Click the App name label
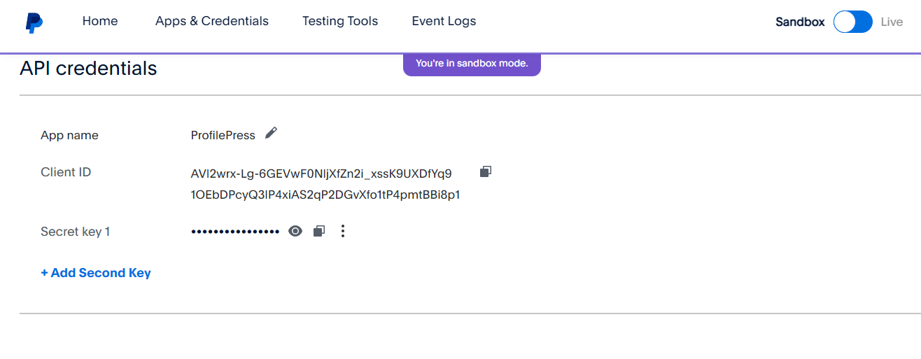921x359 pixels. pyautogui.click(x=69, y=135)
